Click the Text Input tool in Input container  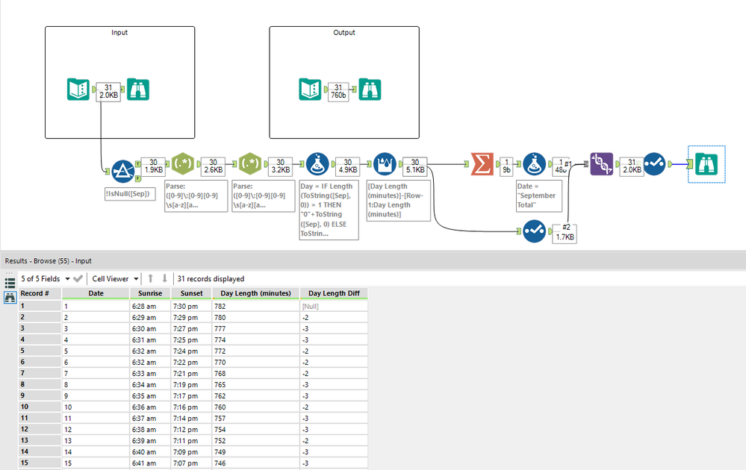[79, 90]
